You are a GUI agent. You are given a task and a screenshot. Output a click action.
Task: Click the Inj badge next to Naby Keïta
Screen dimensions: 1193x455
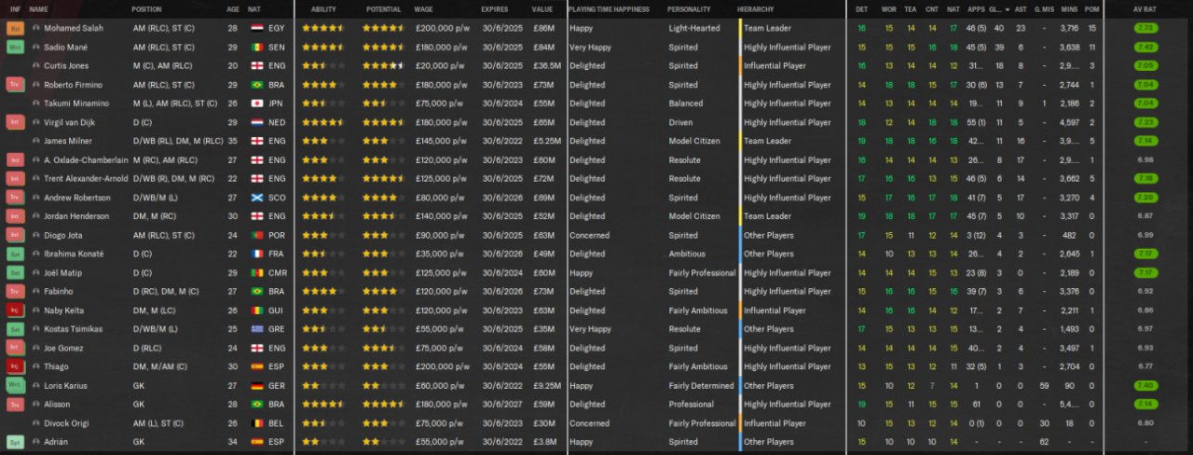coord(15,310)
